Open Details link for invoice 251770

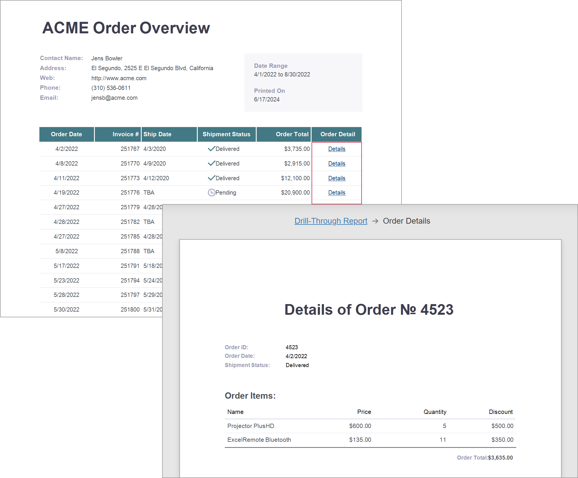(337, 164)
